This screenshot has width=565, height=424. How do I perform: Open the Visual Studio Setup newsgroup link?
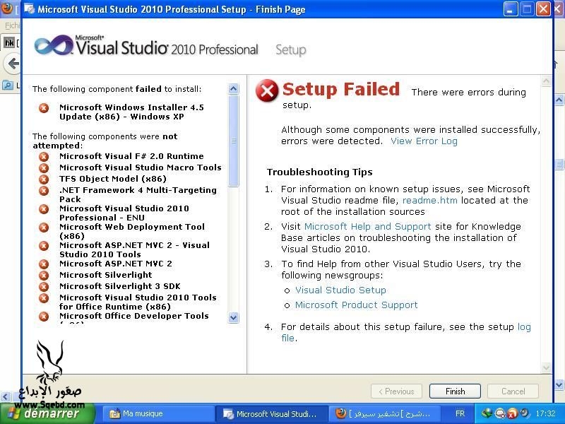point(340,290)
